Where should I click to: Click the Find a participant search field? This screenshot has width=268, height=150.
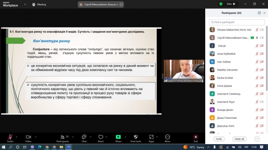237,22
